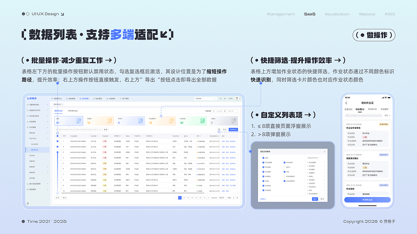Click the blue 申请作业证 button

233,129
